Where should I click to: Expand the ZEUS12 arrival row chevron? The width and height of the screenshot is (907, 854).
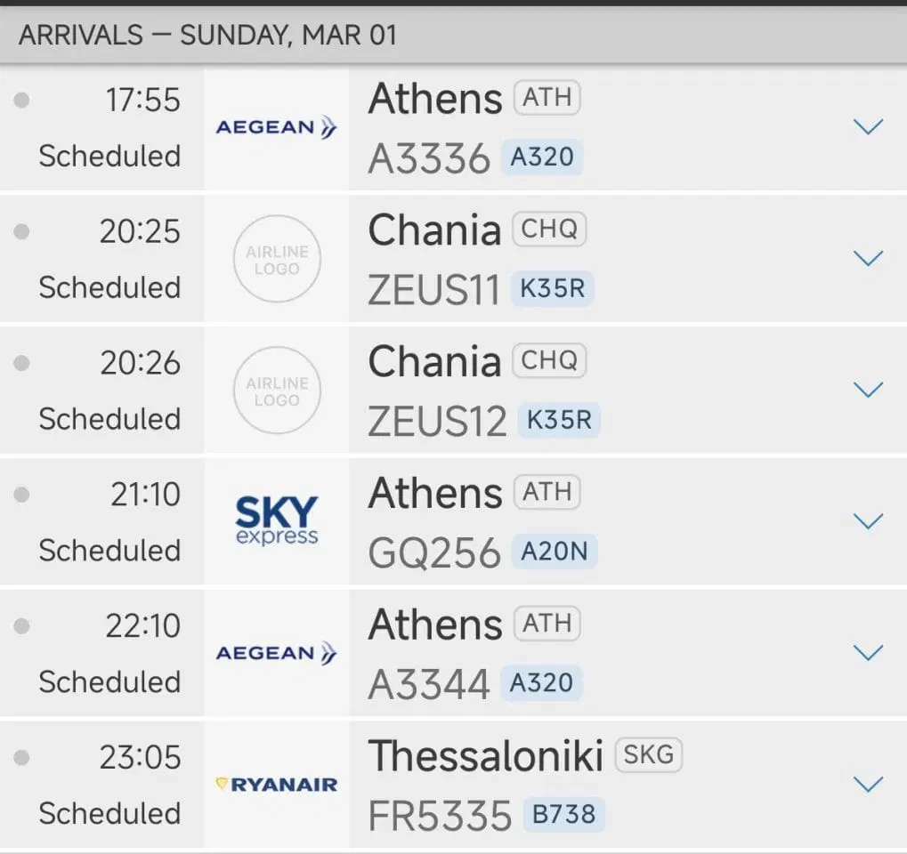click(x=867, y=390)
